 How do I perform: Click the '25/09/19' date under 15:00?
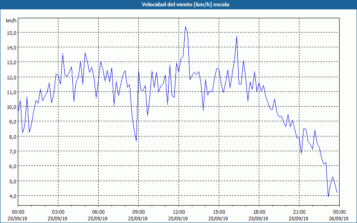[219, 219]
